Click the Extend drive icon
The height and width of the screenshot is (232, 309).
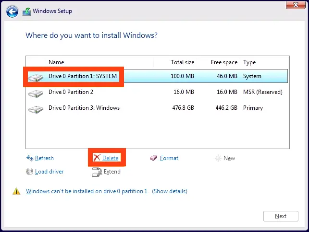pos(97,172)
